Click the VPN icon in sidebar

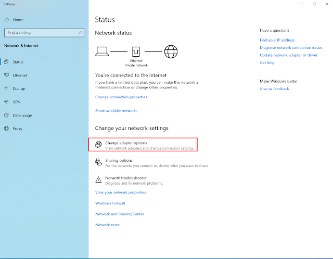(x=6, y=102)
